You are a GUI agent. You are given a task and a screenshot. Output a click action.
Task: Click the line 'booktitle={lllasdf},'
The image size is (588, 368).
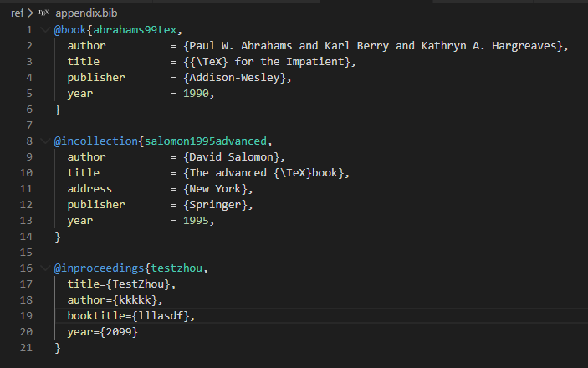[x=131, y=316]
